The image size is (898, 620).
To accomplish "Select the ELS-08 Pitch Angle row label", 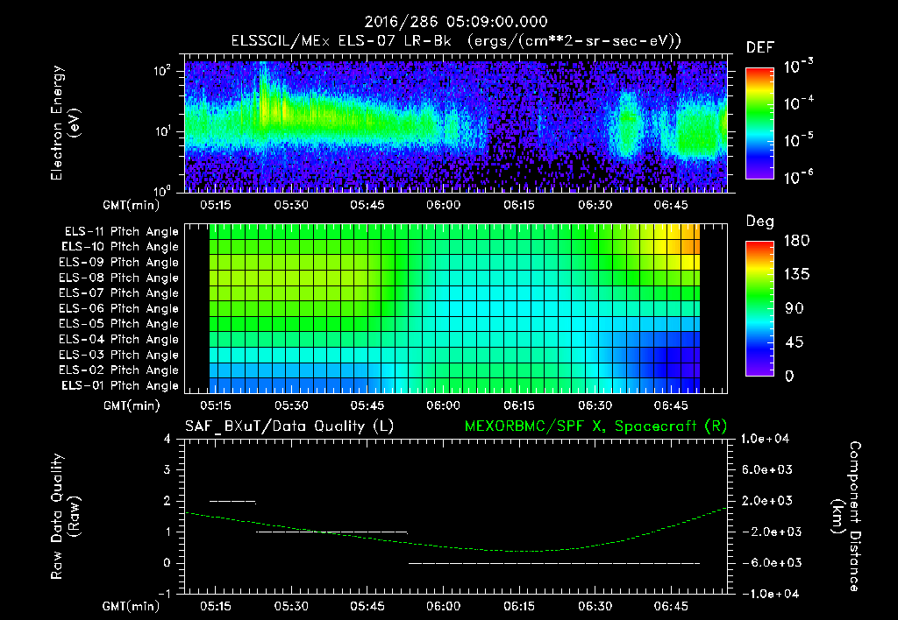I will coord(118,278).
